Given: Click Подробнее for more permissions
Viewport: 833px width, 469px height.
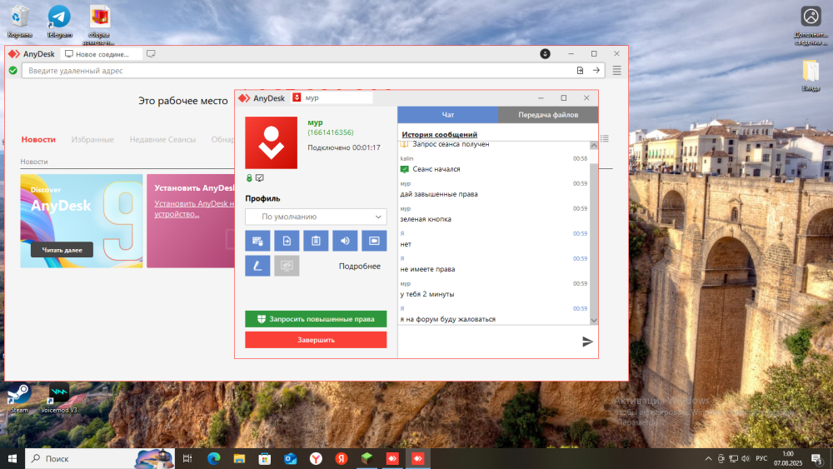Looking at the screenshot, I should pos(360,266).
